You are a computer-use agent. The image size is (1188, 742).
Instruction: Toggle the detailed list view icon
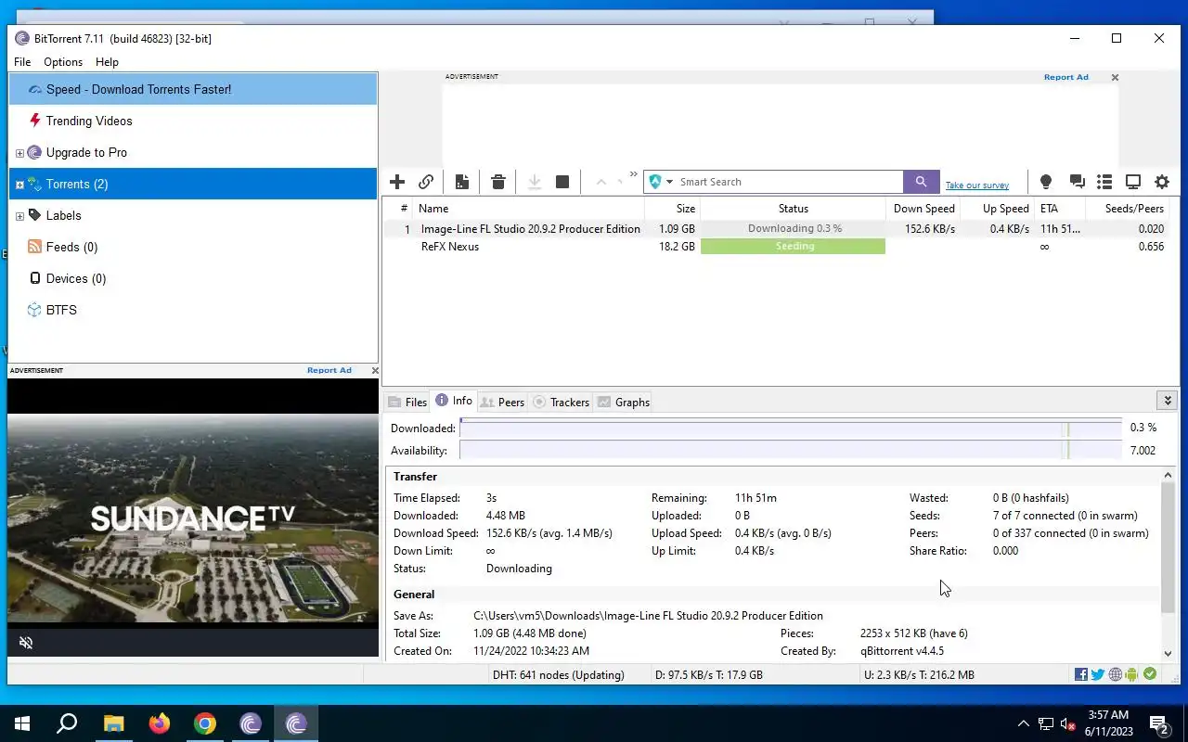(x=1104, y=182)
